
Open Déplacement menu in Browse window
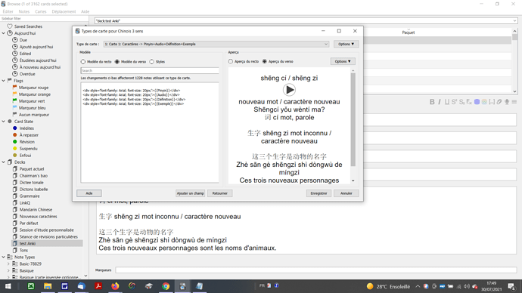coord(64,11)
